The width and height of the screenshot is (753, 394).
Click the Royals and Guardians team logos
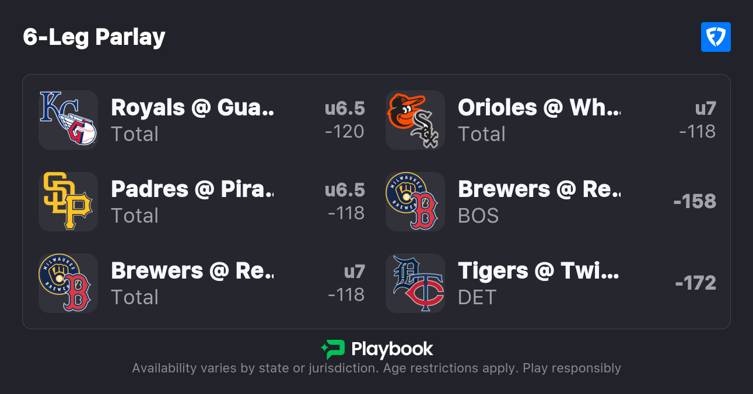coord(68,120)
